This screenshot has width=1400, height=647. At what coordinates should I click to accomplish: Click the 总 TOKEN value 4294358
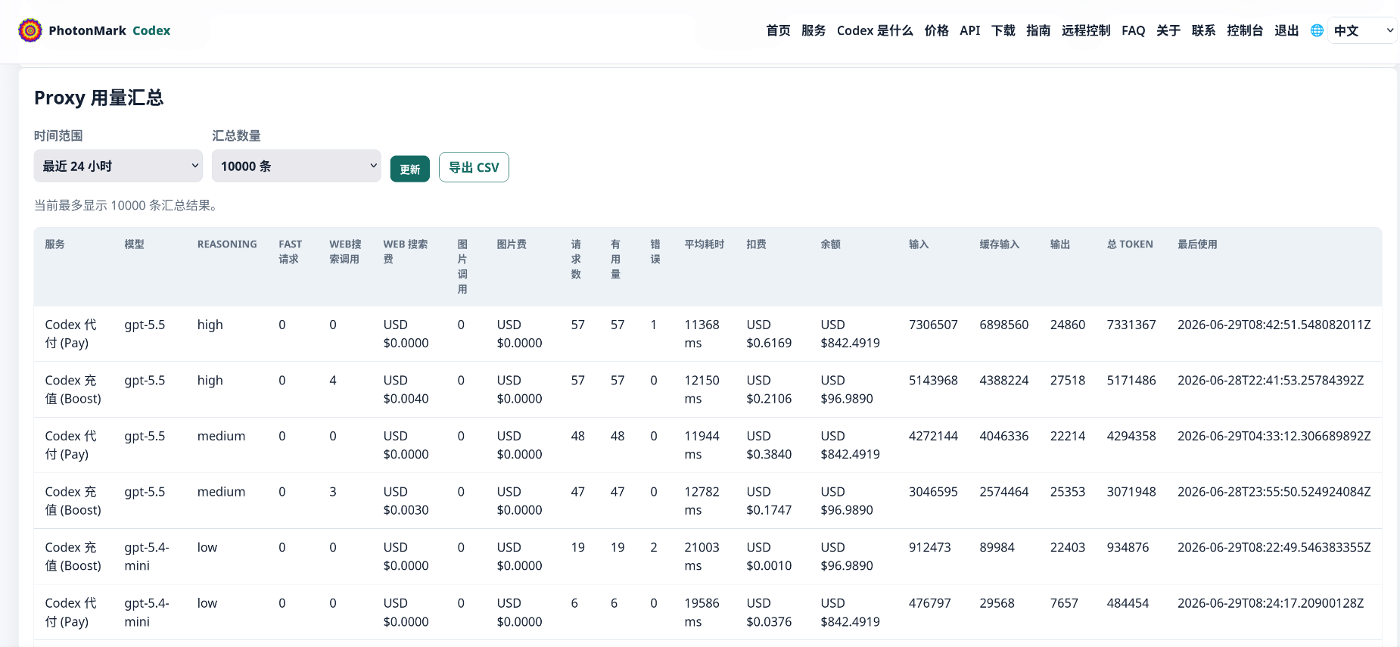click(1131, 436)
